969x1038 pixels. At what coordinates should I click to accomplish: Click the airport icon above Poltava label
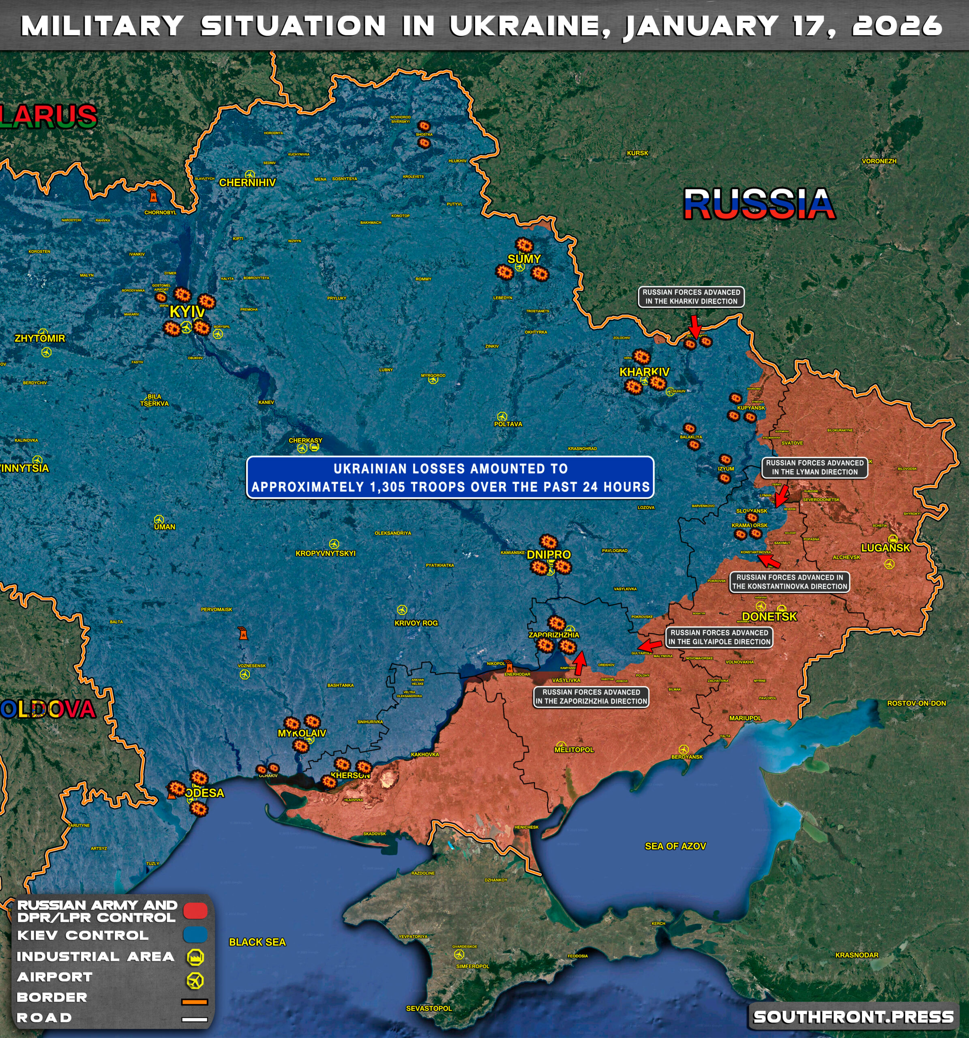(x=502, y=416)
